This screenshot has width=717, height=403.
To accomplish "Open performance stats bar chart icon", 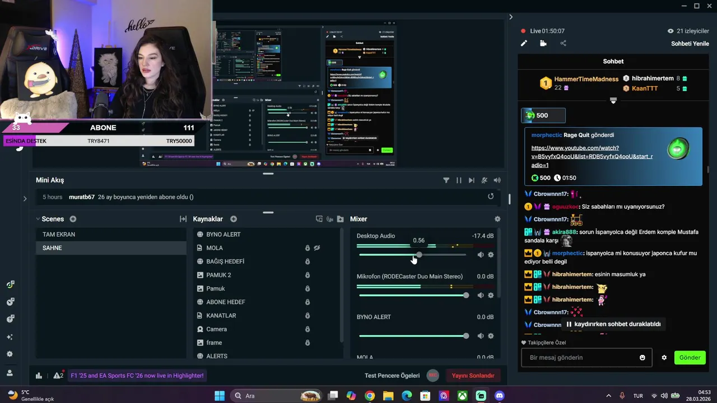I will click(x=39, y=376).
